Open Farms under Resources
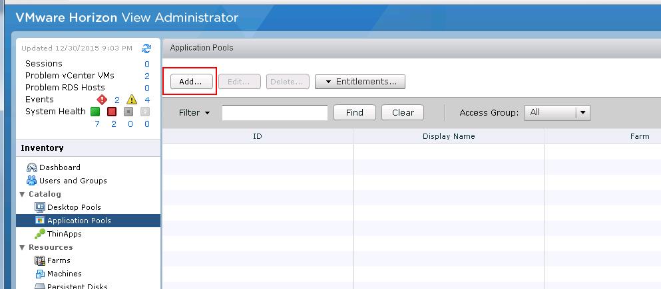This screenshot has height=289, width=661. 59,260
